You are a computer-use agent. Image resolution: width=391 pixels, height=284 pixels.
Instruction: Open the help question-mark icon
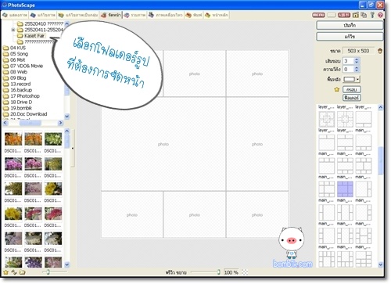pyautogui.click(x=380, y=15)
